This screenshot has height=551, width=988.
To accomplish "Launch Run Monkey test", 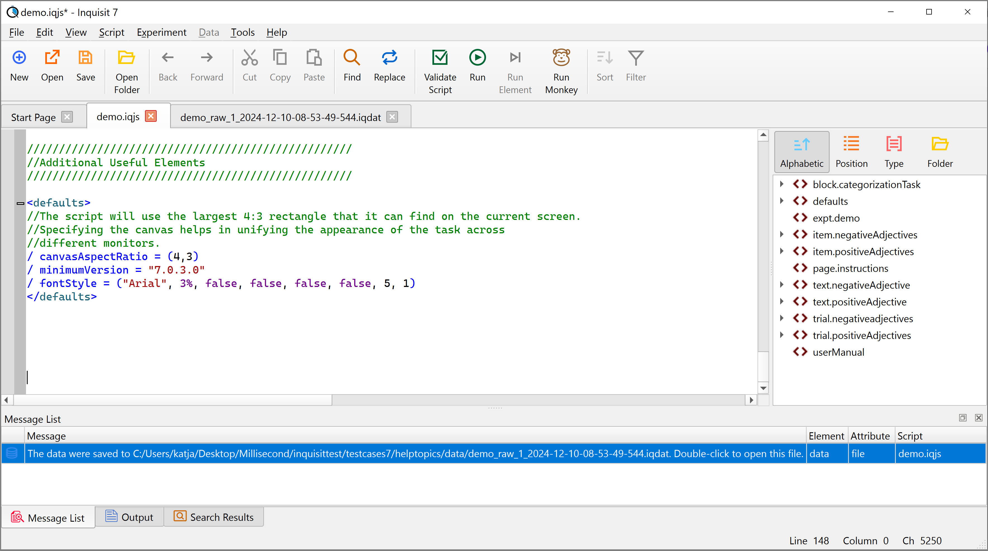I will [561, 71].
